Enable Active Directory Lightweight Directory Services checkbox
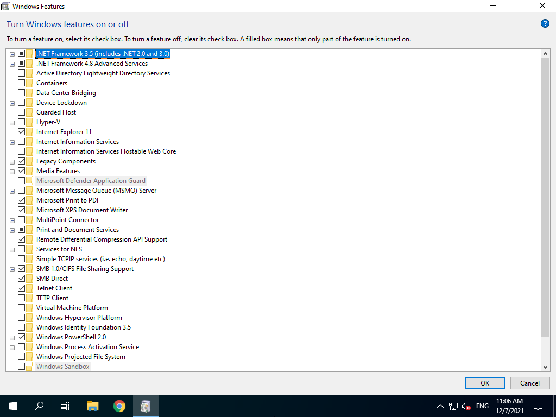The height and width of the screenshot is (417, 556). click(x=21, y=73)
